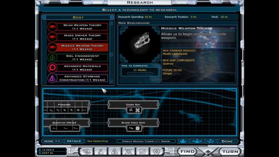The width and height of the screenshot is (279, 157).
Task: Click the Sparrow ship component text
Action: 168,64
